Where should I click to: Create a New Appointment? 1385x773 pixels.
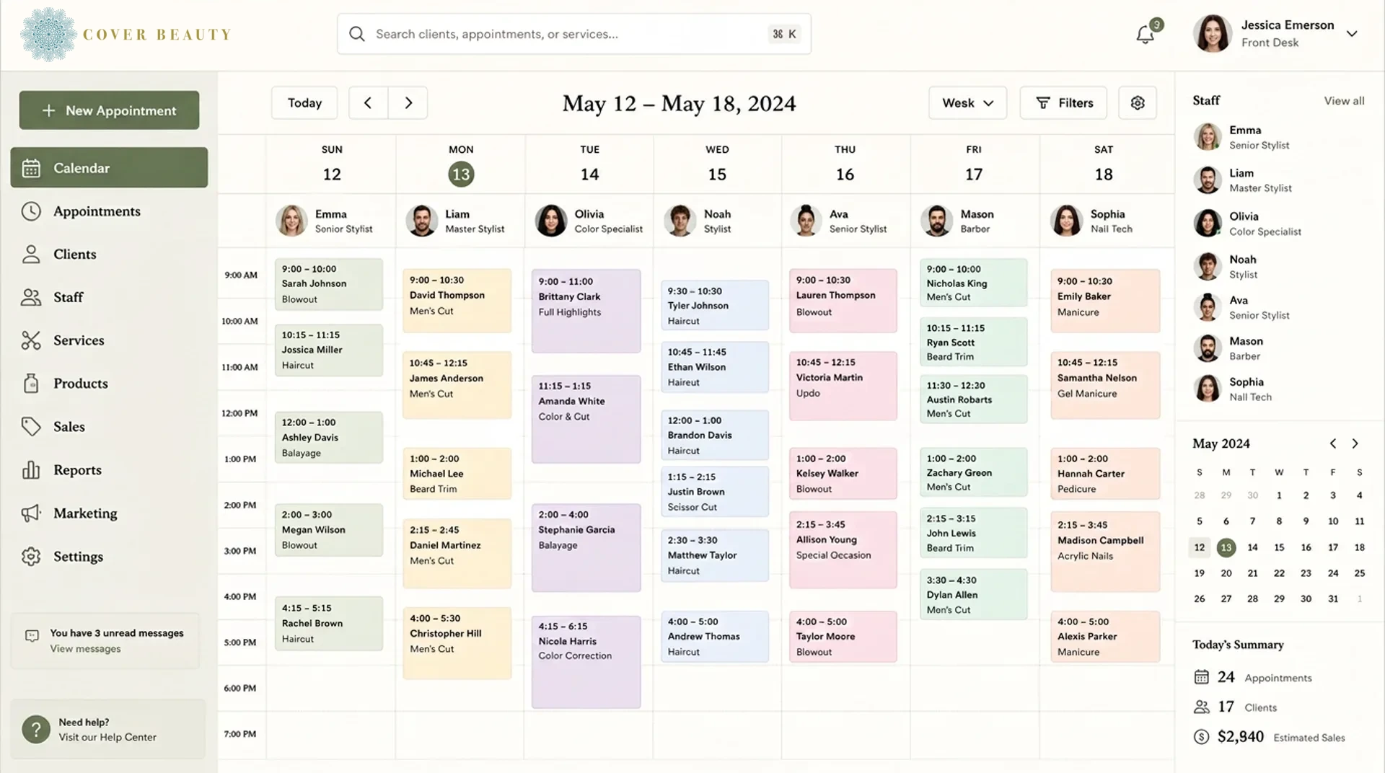click(109, 110)
